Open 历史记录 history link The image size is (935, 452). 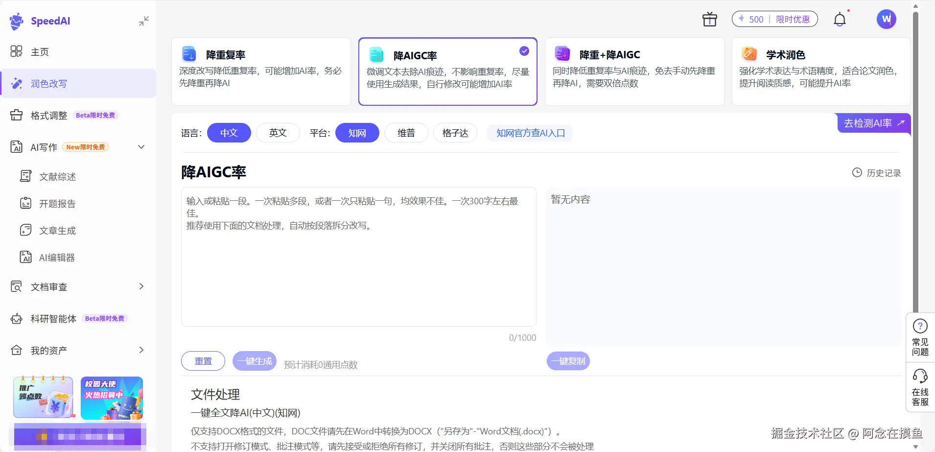[876, 173]
